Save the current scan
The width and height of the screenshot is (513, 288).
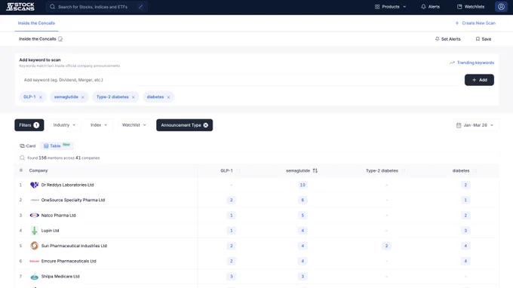point(484,39)
